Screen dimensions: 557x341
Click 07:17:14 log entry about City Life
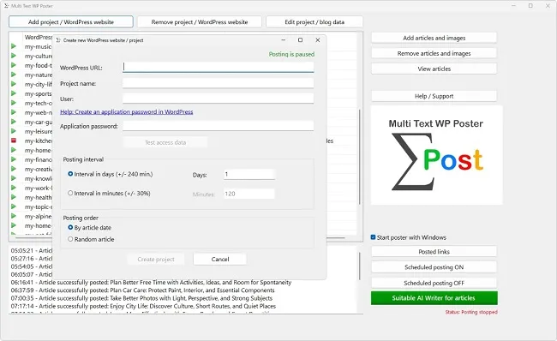[143, 306]
